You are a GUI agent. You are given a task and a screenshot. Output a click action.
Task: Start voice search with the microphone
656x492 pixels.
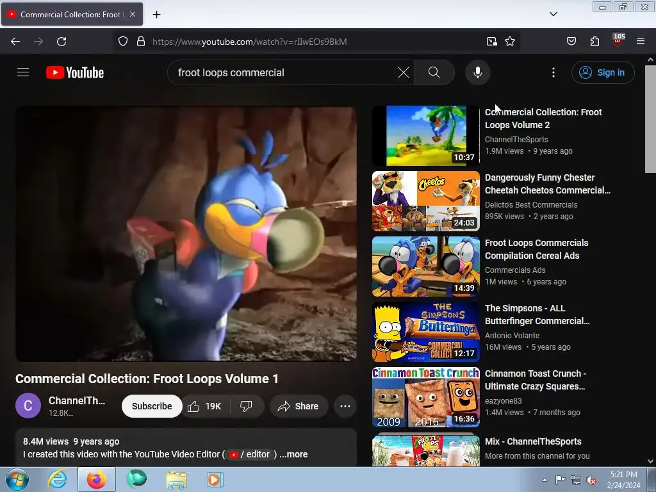point(477,72)
